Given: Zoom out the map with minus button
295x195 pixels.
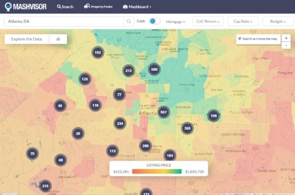Looking at the screenshot, I should tap(286, 45).
